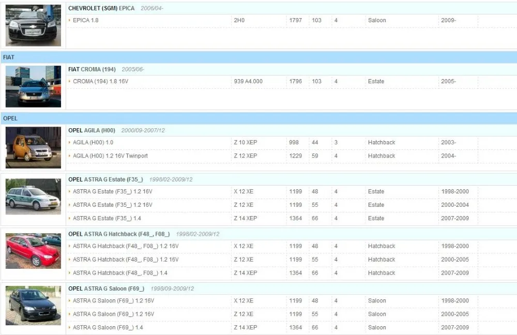Click OPEL ASTRA G Hatchback (F48_, F08_) heading

[119, 234]
